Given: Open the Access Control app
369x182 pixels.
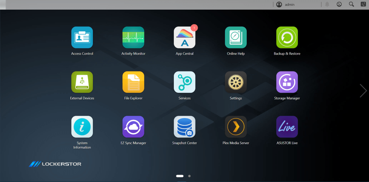Looking at the screenshot, I should pos(82,37).
